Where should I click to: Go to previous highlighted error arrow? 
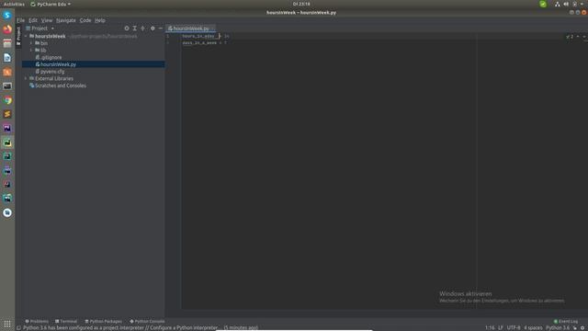point(578,37)
